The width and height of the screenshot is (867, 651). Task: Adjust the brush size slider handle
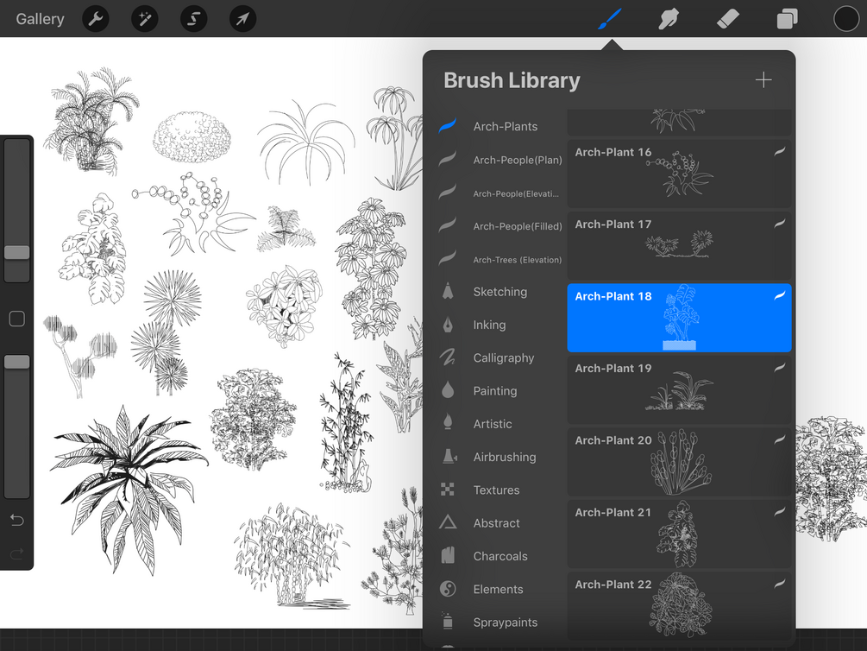pyautogui.click(x=17, y=252)
